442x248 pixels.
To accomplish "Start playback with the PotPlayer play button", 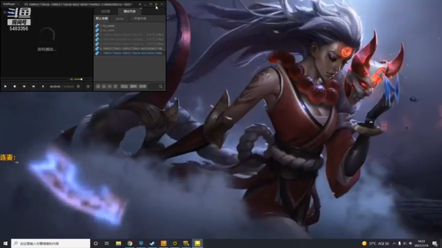I will click(6, 87).
